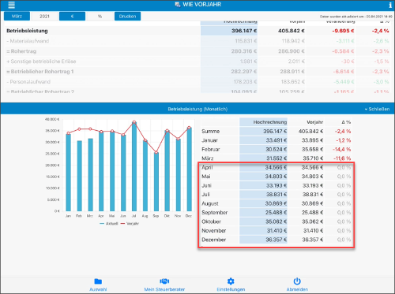This screenshot has width=395, height=294.
Task: Open the 2021 year selector
Action: tap(44, 17)
